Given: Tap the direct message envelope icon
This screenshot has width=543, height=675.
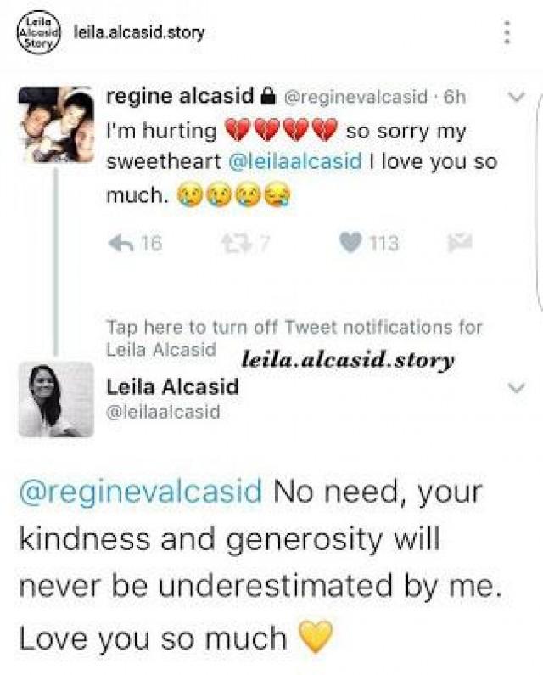Looking at the screenshot, I should click(457, 244).
